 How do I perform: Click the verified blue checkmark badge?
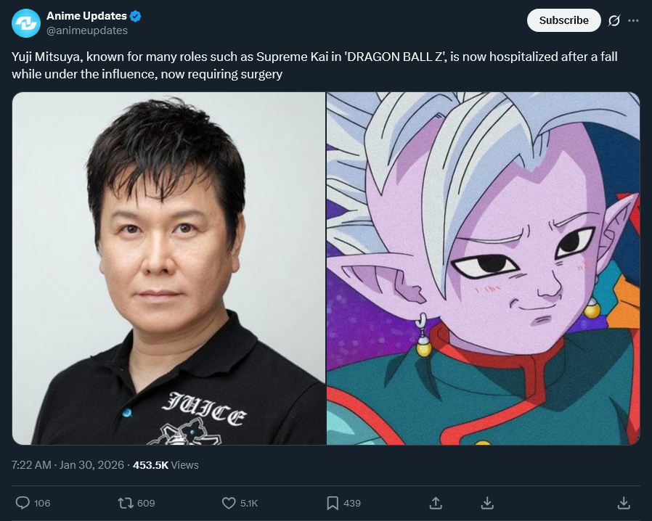[136, 16]
